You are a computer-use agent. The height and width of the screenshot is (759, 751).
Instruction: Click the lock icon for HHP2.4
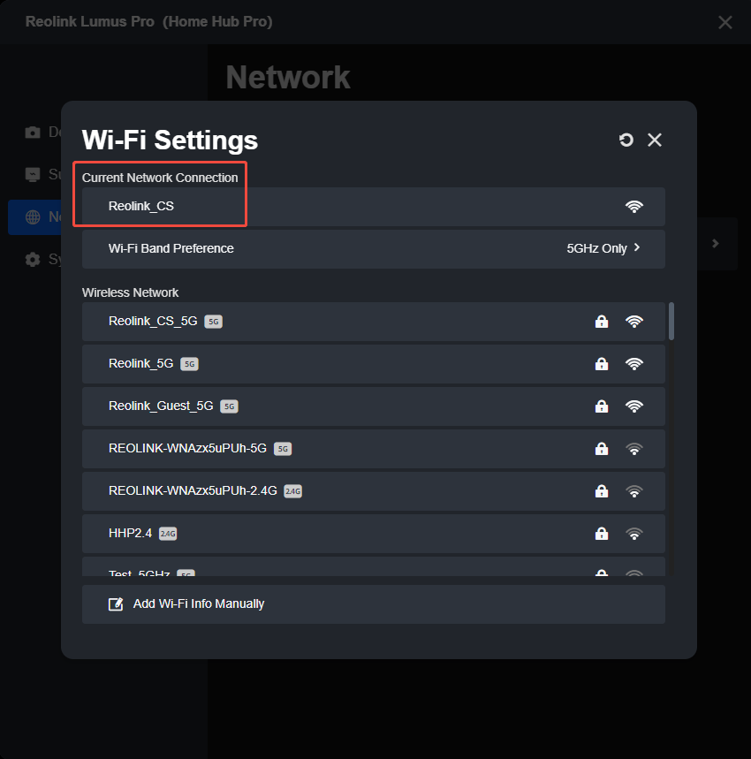coord(602,534)
